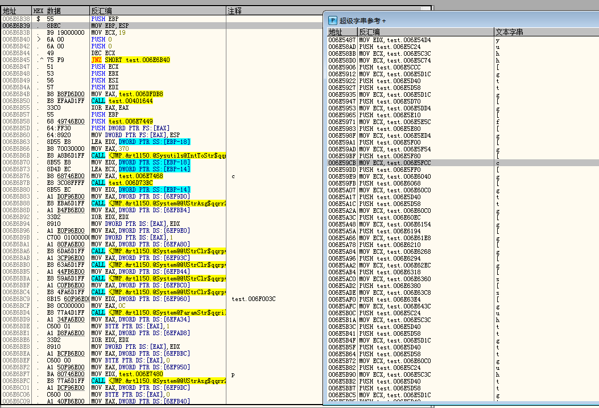Image resolution: width=599 pixels, height=408 pixels.
Task: Sort strings by the 文本字串 column header
Action: [x=509, y=32]
